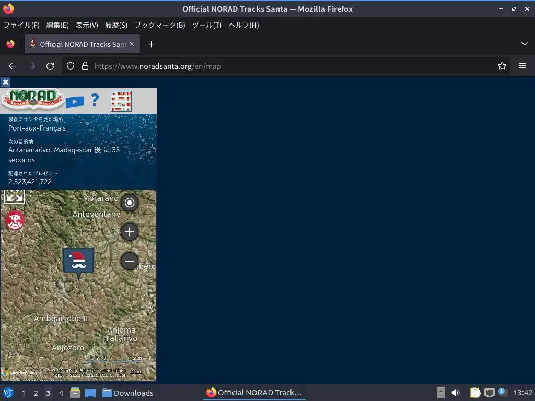
Task: Switch to workspace 3
Action: pyautogui.click(x=48, y=393)
